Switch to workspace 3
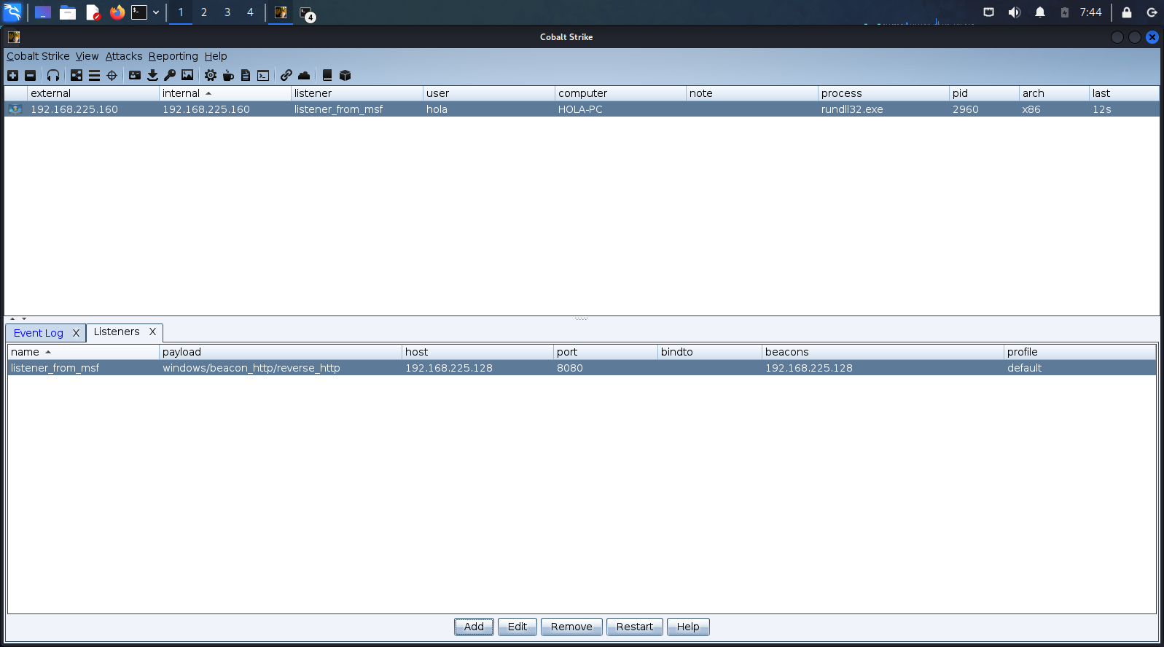The image size is (1164, 647). pos(227,12)
